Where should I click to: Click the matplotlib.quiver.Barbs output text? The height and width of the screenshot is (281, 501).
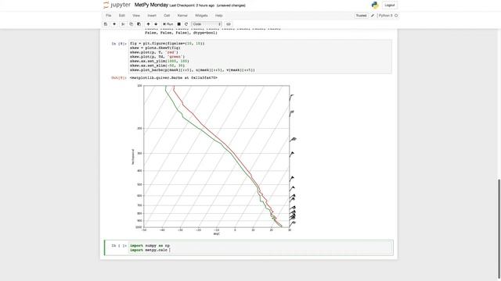(174, 78)
